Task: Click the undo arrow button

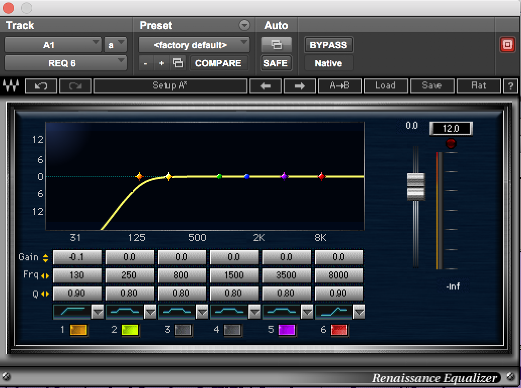Action: coord(41,86)
